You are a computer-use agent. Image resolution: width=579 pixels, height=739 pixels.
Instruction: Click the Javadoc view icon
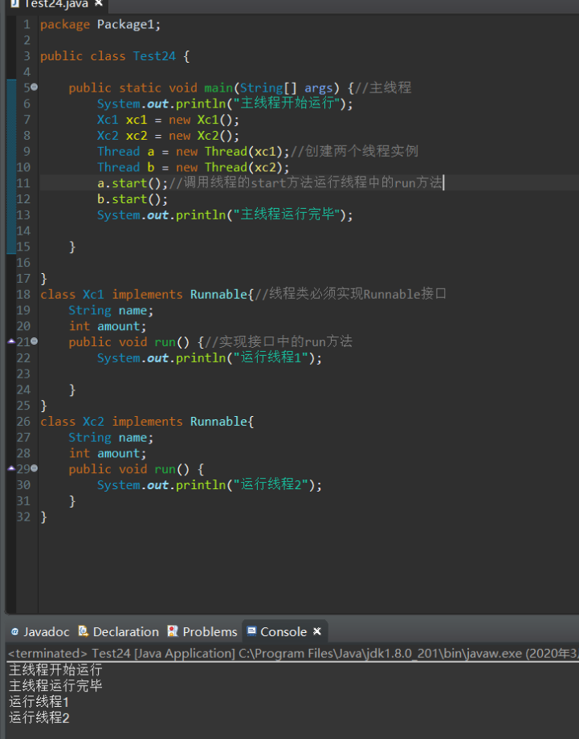14,631
